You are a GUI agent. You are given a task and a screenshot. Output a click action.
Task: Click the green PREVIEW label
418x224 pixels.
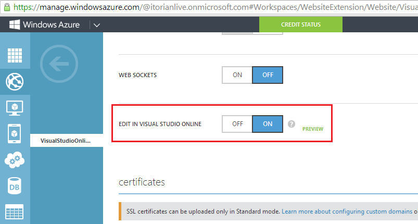[x=313, y=129]
